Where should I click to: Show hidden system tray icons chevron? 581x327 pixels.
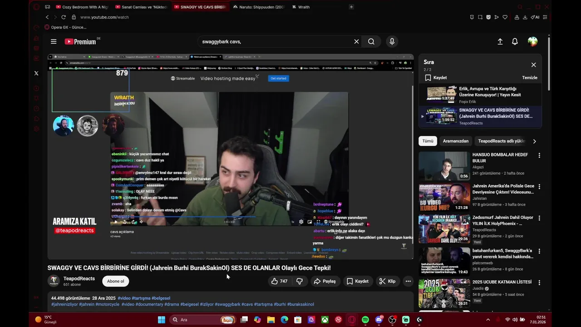[x=488, y=320]
